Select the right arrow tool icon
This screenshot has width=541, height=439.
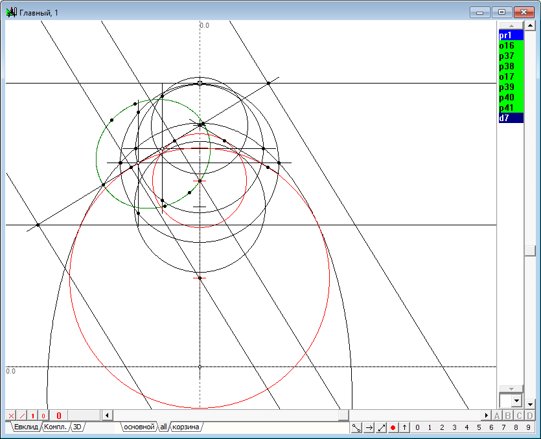pos(369,427)
